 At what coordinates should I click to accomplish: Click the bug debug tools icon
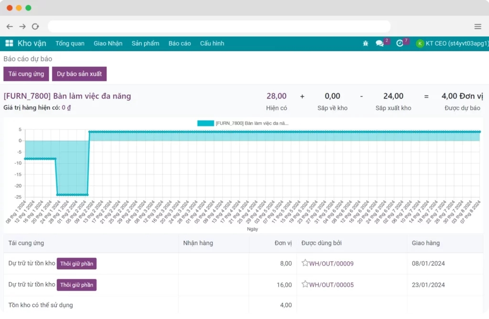365,43
